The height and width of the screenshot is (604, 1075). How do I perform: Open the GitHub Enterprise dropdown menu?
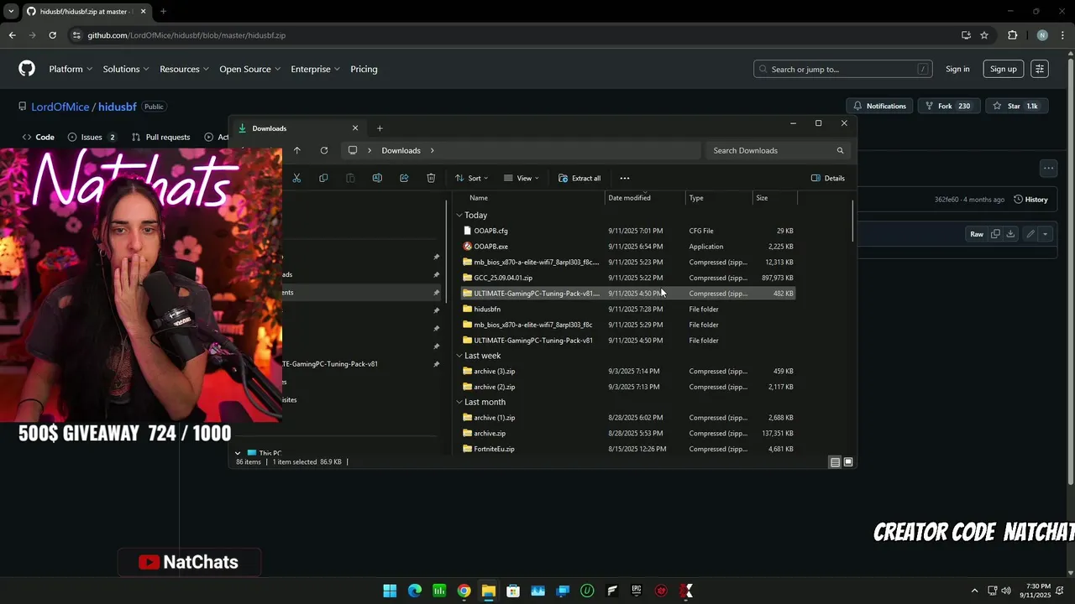[x=315, y=69]
